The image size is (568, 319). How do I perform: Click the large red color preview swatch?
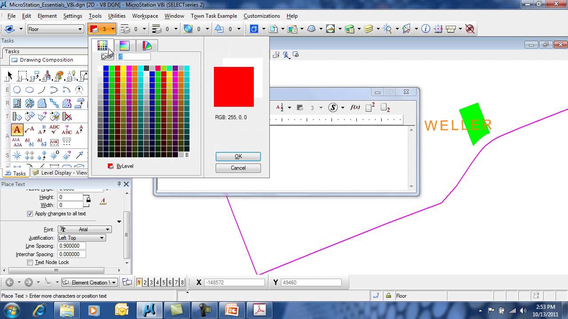click(234, 87)
